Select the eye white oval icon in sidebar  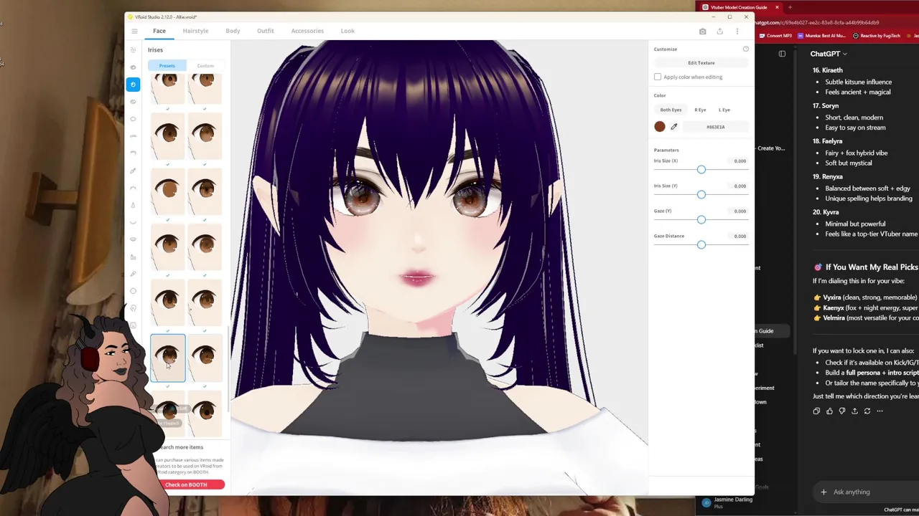click(133, 119)
